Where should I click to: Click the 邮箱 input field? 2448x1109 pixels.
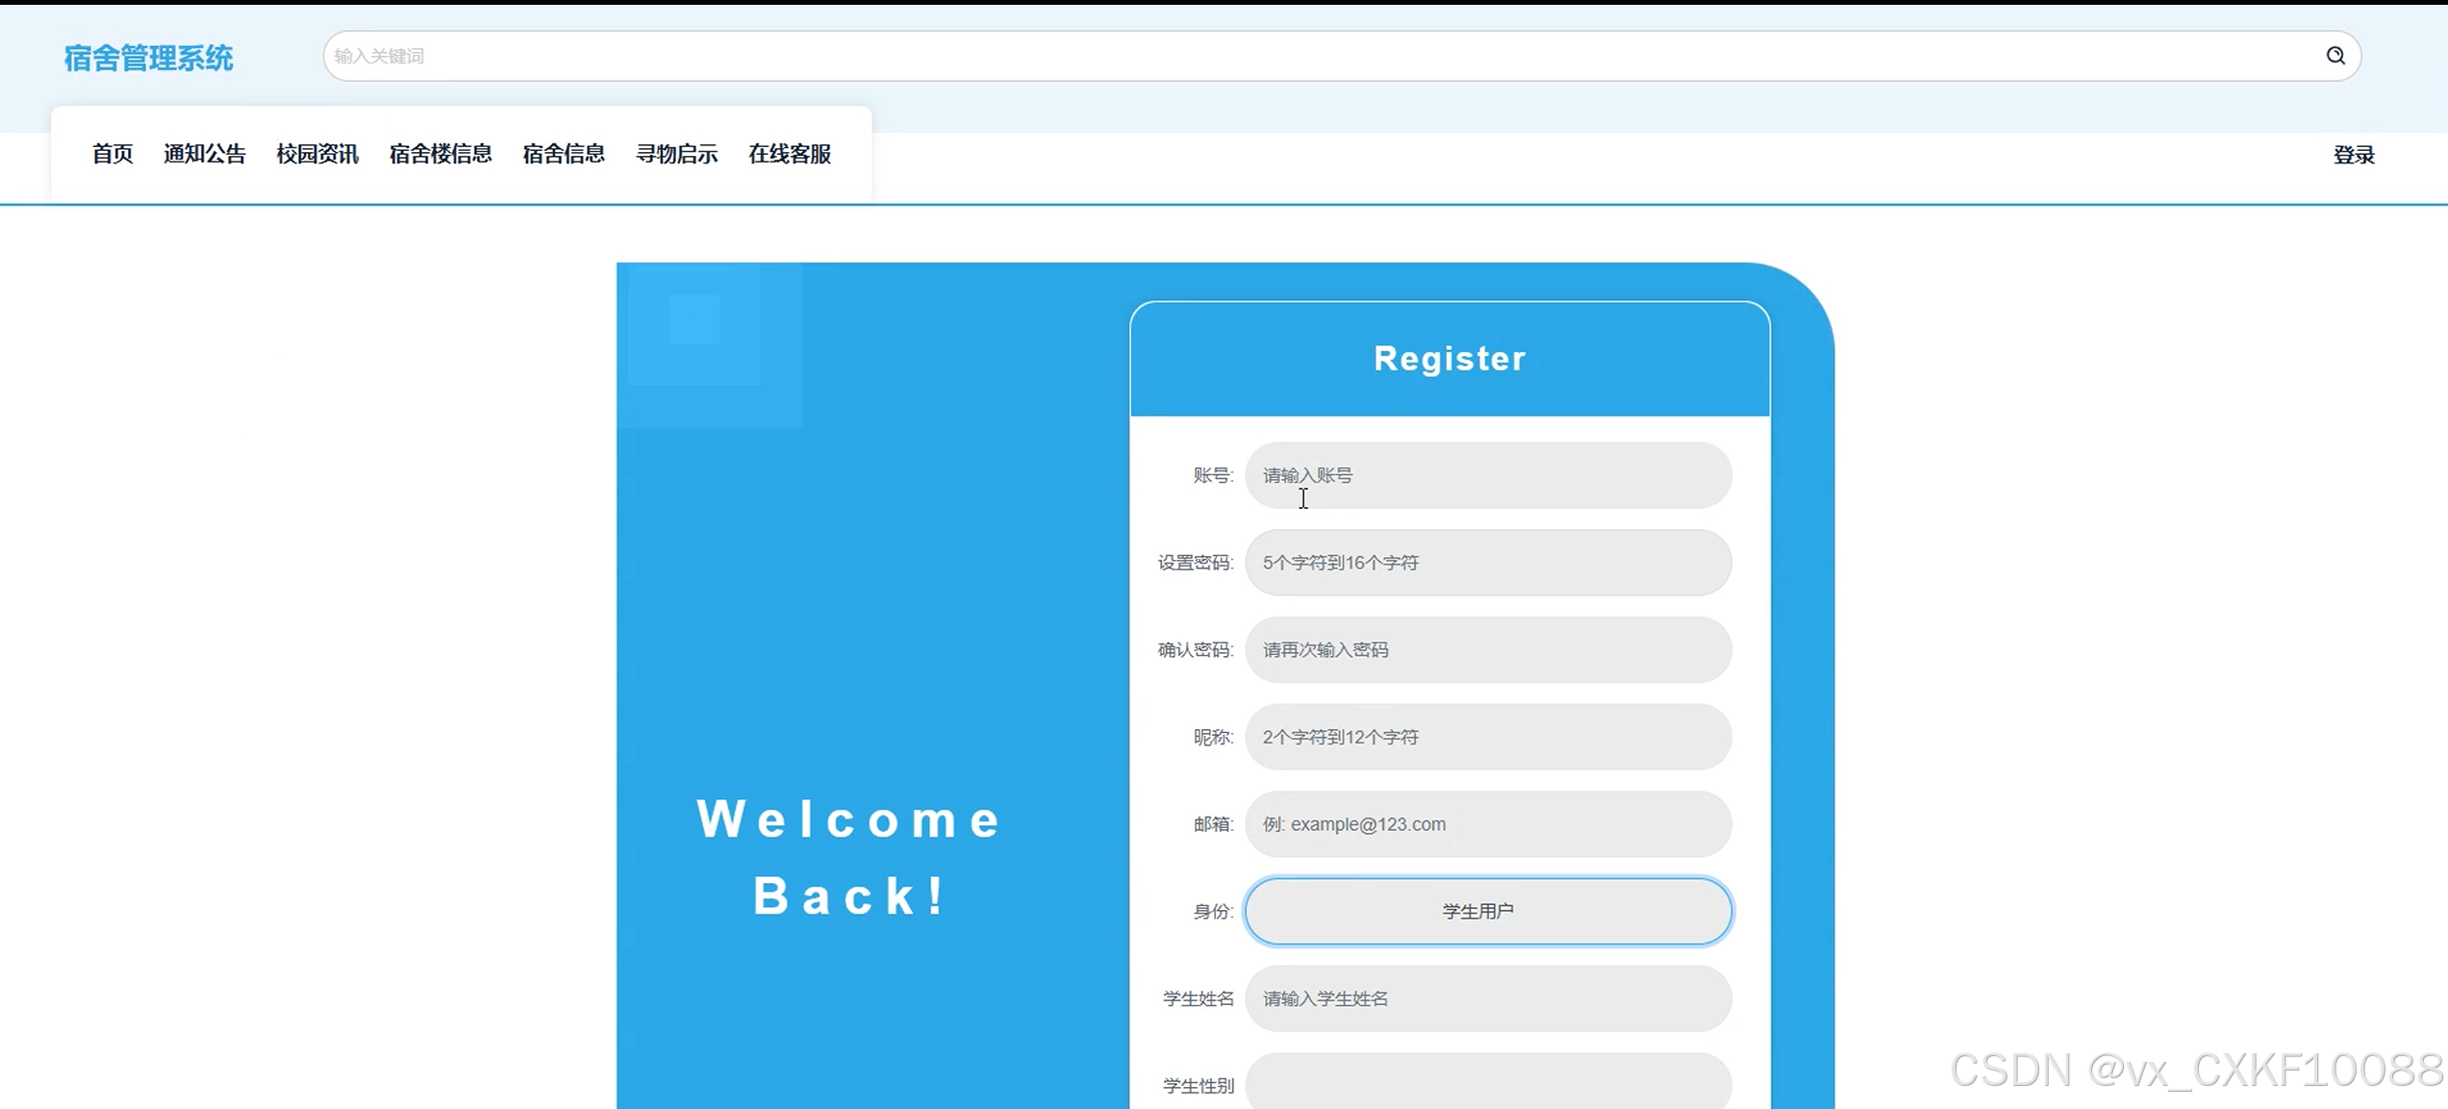[1488, 824]
